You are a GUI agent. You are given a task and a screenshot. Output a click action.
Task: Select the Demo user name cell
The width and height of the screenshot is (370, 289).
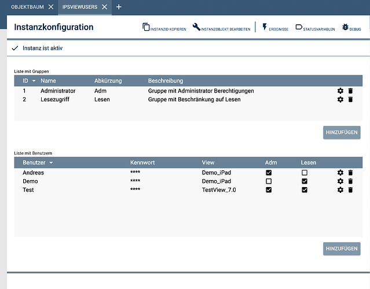pyautogui.click(x=30, y=181)
